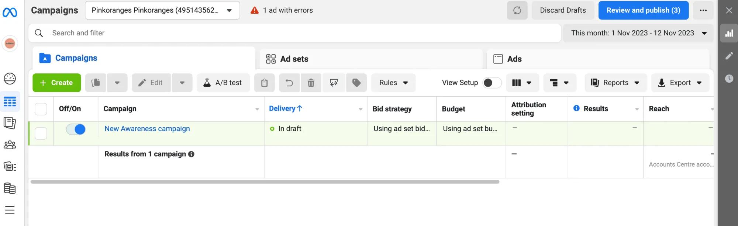This screenshot has width=738, height=226.
Task: Open the Rules dropdown menu
Action: click(x=393, y=83)
